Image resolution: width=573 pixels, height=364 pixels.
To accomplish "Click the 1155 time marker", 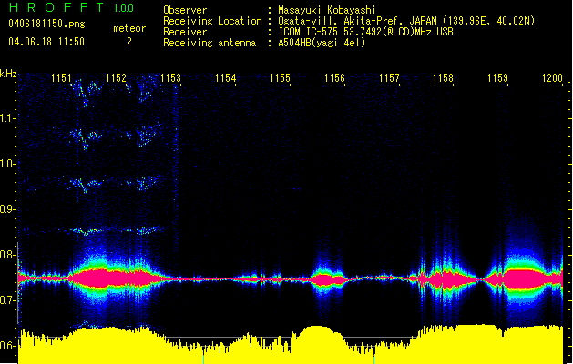I will 280,77.
